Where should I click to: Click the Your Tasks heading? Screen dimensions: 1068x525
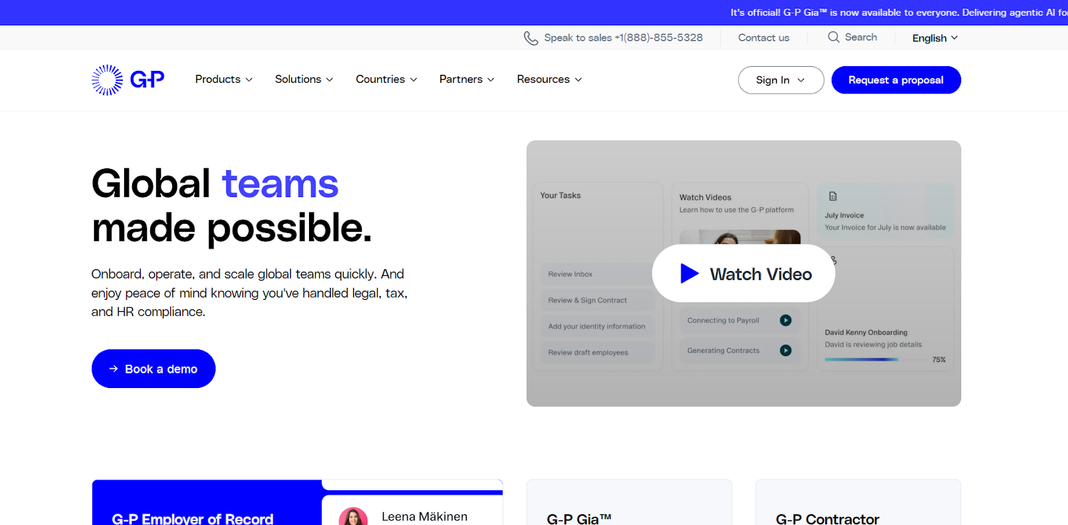click(x=560, y=195)
